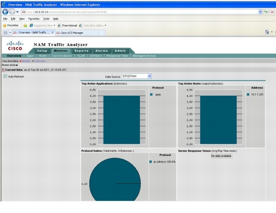This screenshot has width=276, height=213.
Task: Select the Managed Device submenu item
Action: (x=144, y=56)
